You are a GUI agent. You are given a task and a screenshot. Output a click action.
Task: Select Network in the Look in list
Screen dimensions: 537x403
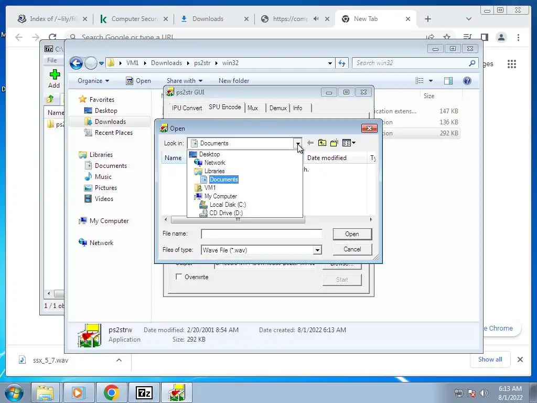214,163
